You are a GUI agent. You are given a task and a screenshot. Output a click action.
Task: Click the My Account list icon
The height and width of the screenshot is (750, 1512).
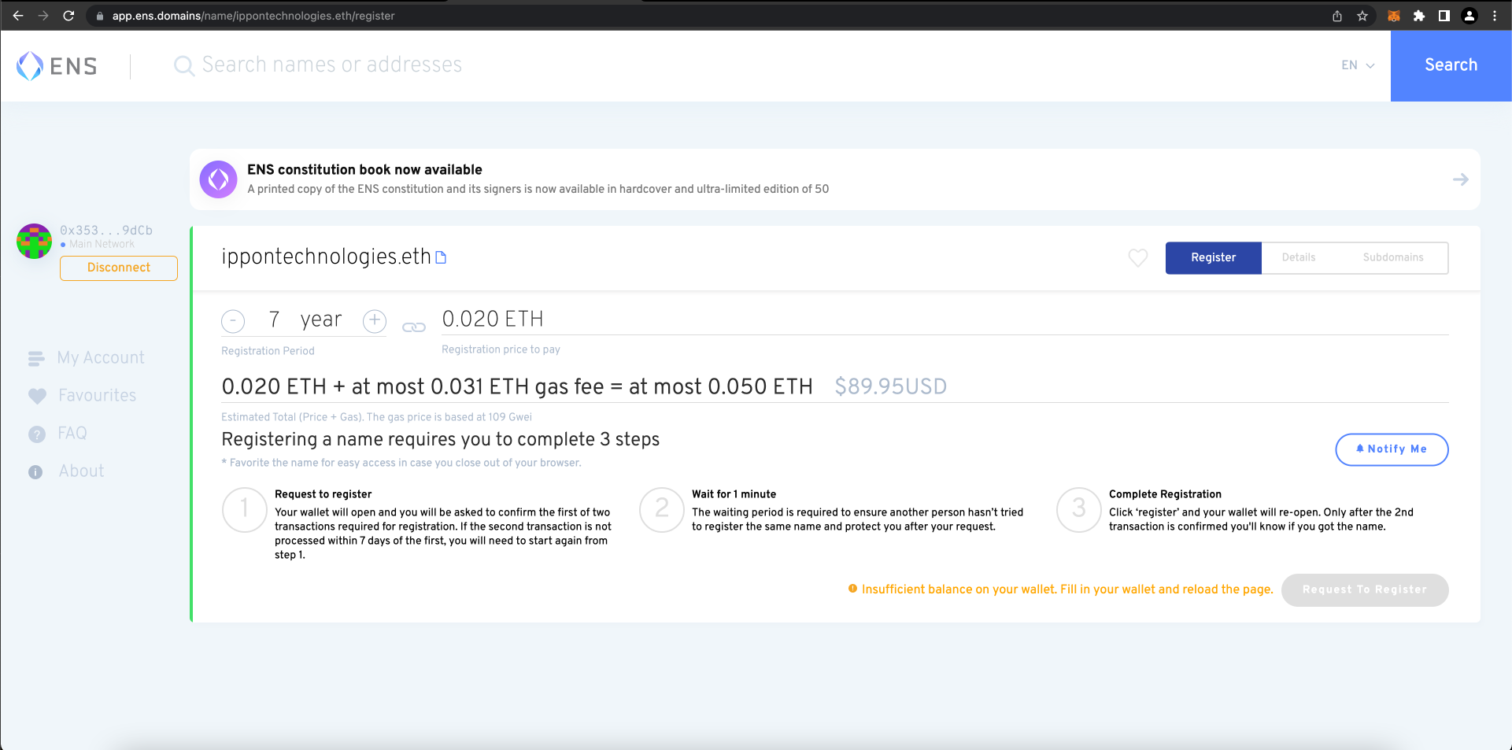click(x=36, y=359)
